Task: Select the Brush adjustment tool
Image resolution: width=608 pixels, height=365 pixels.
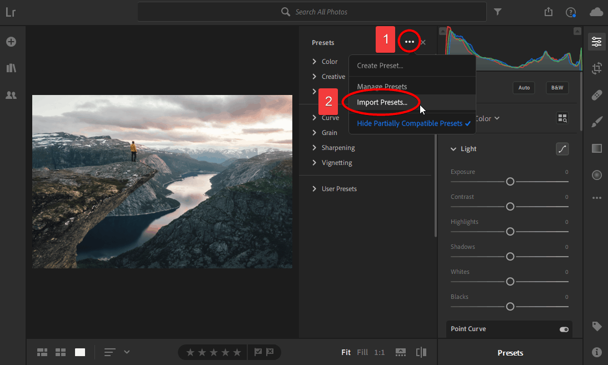Action: point(597,122)
